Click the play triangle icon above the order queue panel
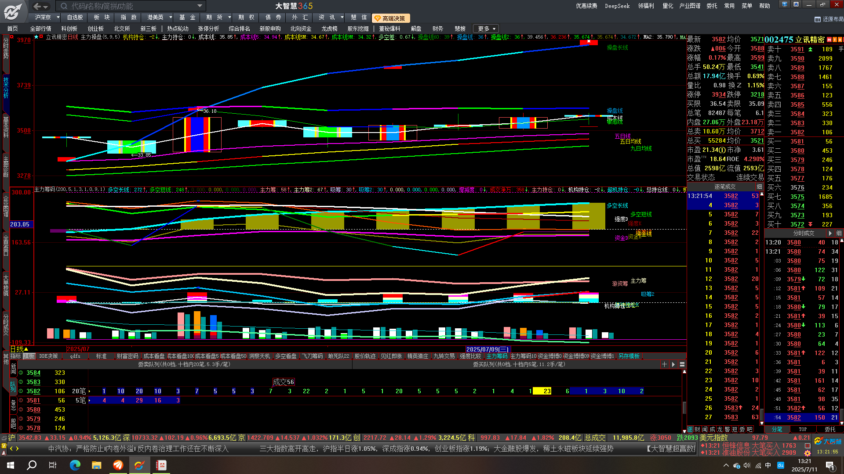The width and height of the screenshot is (844, 474). 673,364
